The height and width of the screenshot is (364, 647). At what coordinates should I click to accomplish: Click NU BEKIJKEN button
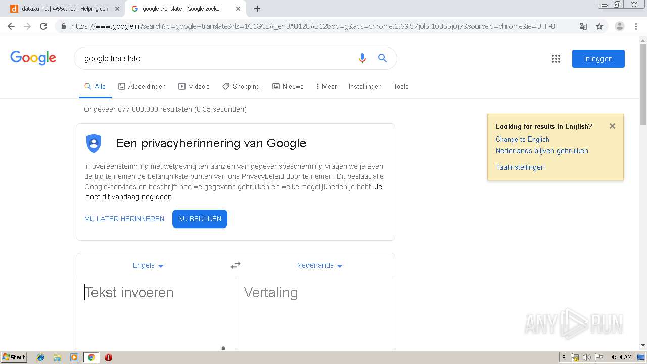[x=200, y=219]
